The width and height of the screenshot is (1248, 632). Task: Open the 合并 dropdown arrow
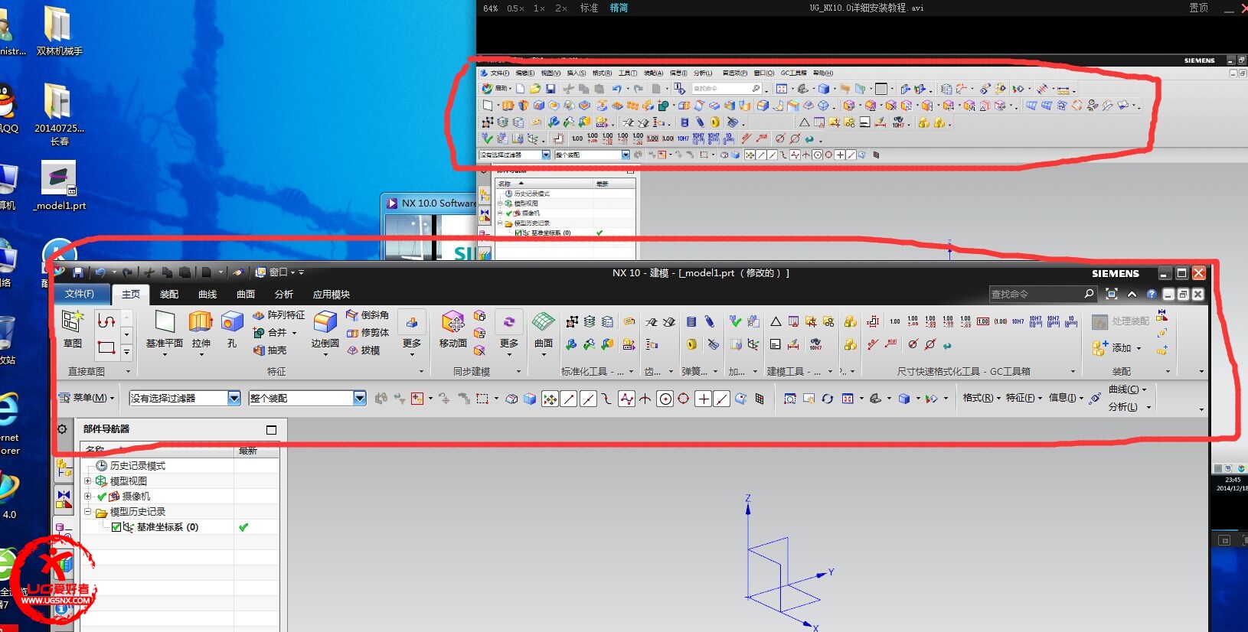click(294, 333)
